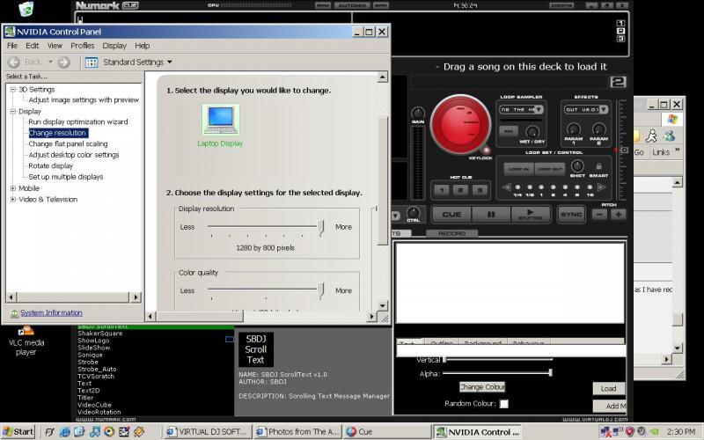Toggle the Keylock button under the jog wheel
Image resolution: width=704 pixels, height=440 pixels.
pyautogui.click(x=486, y=150)
